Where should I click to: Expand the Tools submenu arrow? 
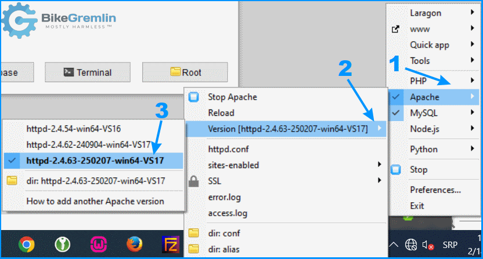[473, 60]
